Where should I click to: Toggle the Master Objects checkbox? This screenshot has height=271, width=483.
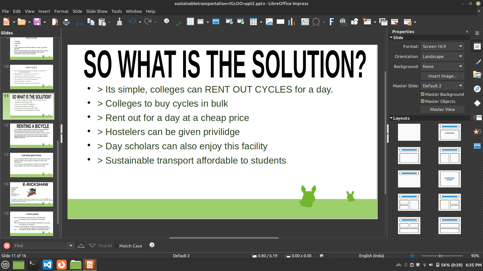click(x=423, y=101)
